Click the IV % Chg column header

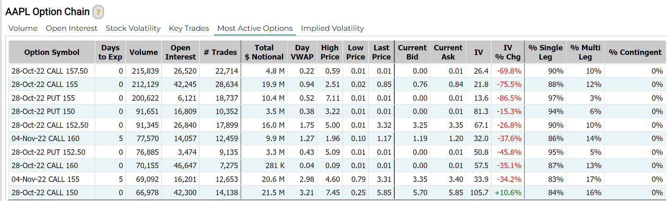pos(508,52)
